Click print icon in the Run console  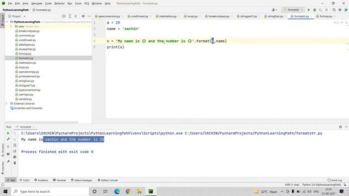(15, 157)
